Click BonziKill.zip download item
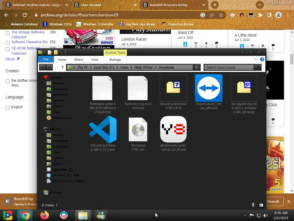This screenshot has width=294, height=221. click(x=21, y=201)
